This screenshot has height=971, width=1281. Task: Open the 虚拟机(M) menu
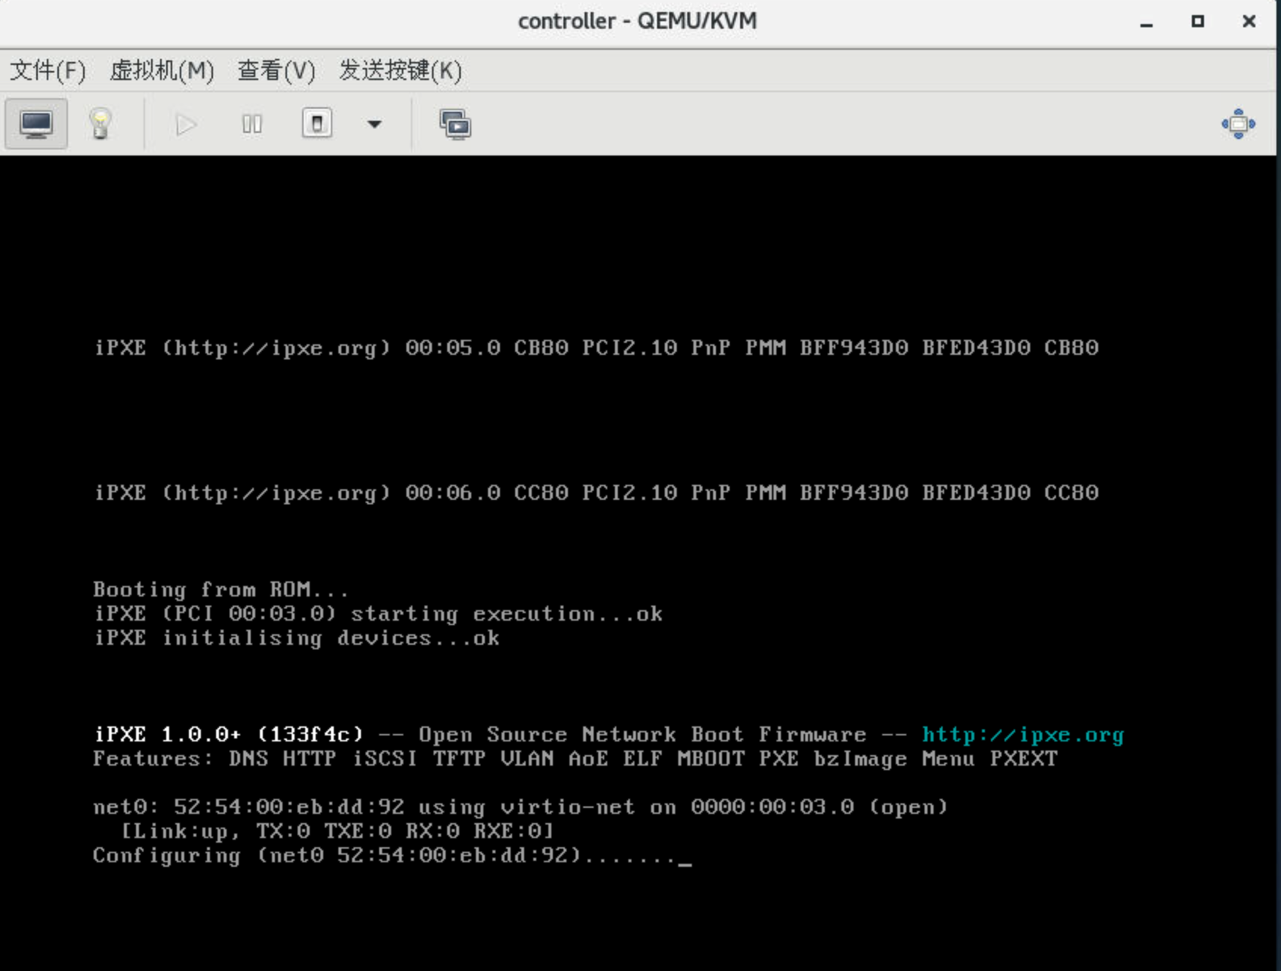(162, 70)
